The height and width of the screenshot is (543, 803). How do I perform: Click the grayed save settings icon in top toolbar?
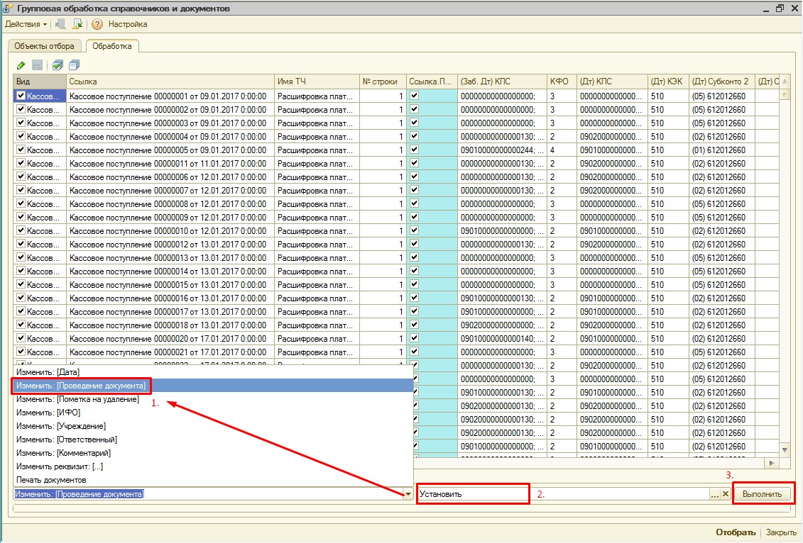(61, 24)
